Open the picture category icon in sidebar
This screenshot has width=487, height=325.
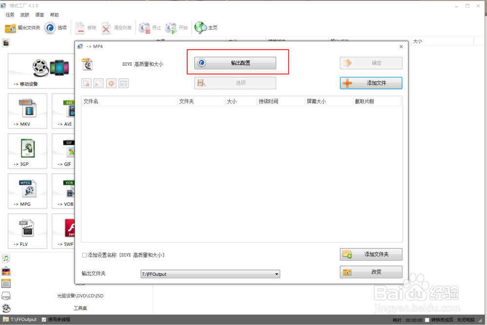tap(6, 271)
